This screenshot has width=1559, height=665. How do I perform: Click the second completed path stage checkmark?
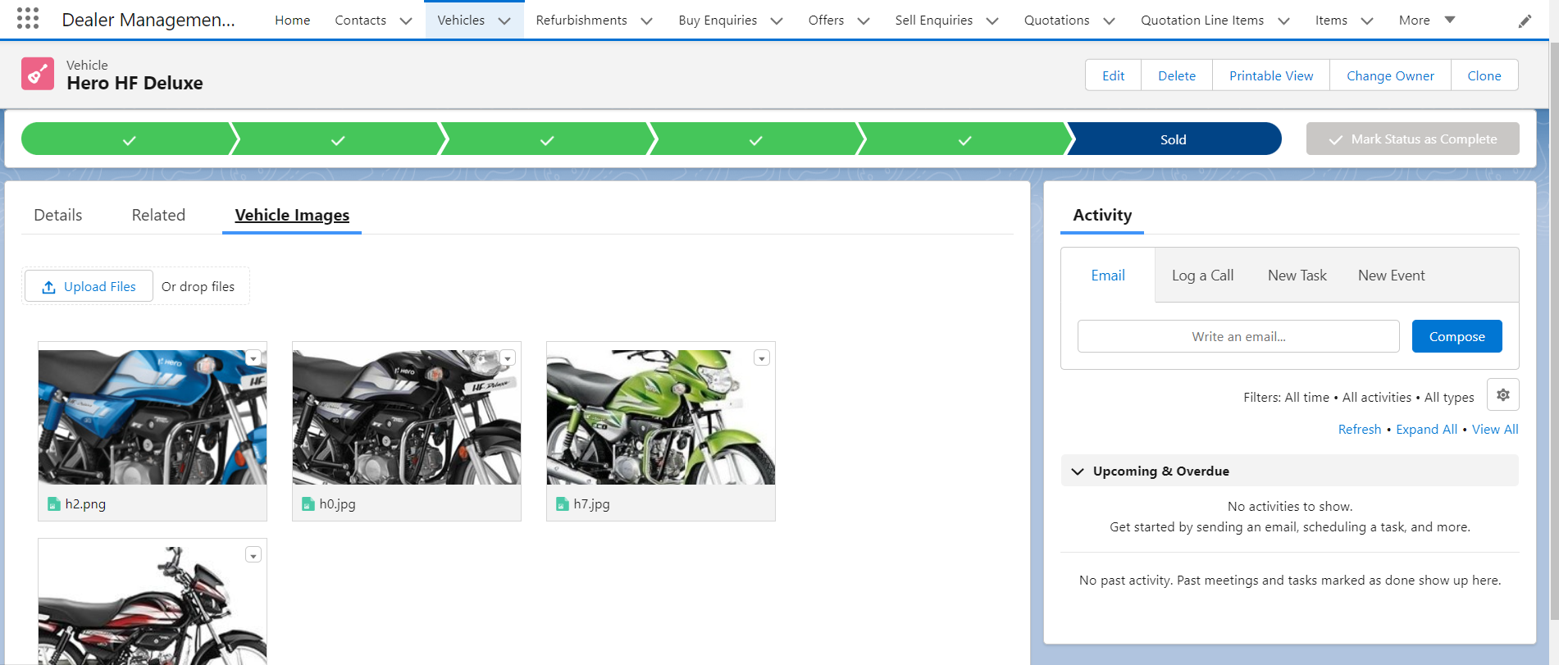pos(338,139)
